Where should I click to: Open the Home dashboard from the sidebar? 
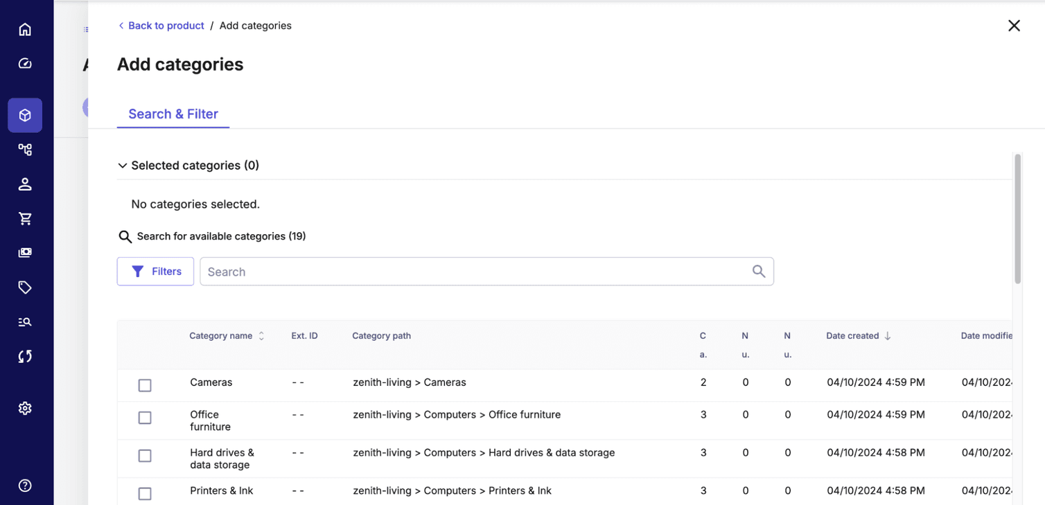coord(25,29)
